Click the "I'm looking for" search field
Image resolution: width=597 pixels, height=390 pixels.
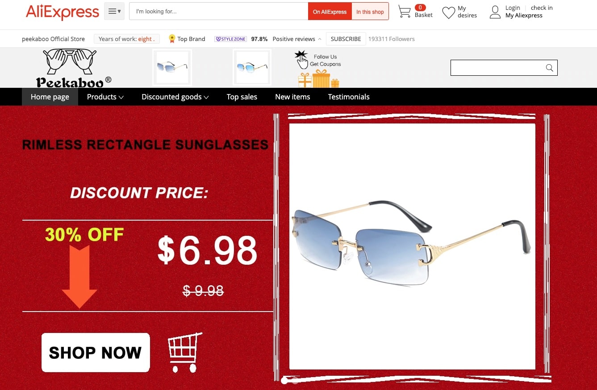219,11
